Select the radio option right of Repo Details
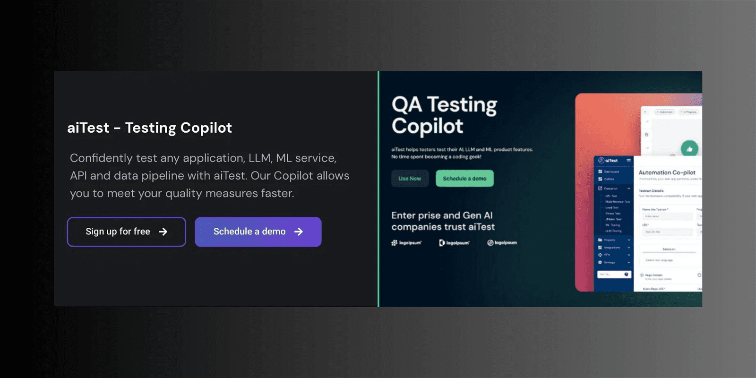 point(700,275)
